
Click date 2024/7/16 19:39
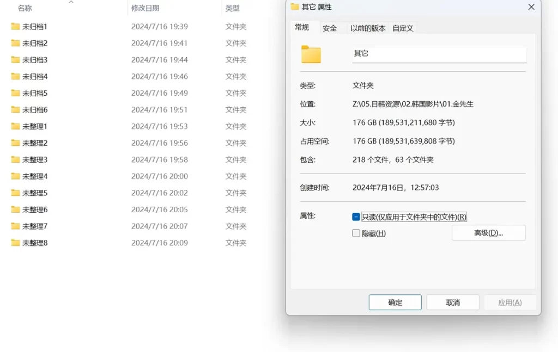coord(160,26)
